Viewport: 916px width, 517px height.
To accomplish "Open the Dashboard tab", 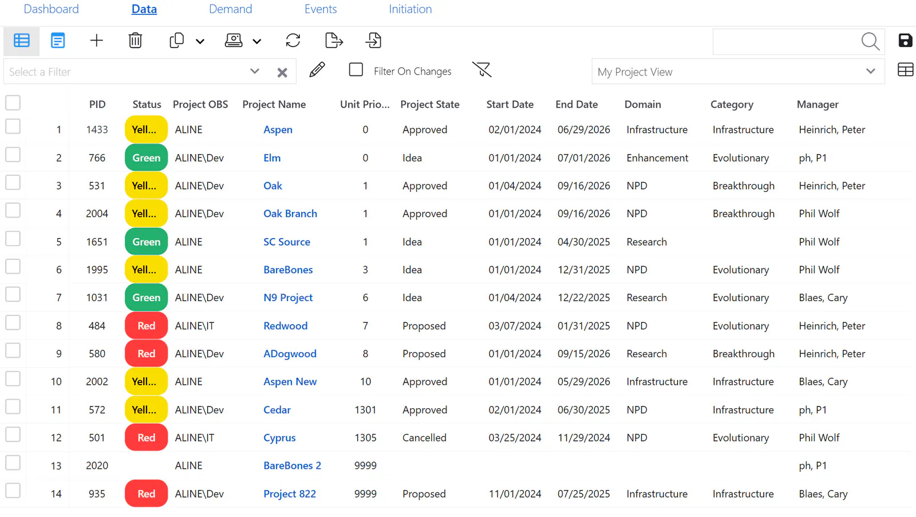I will (x=51, y=9).
